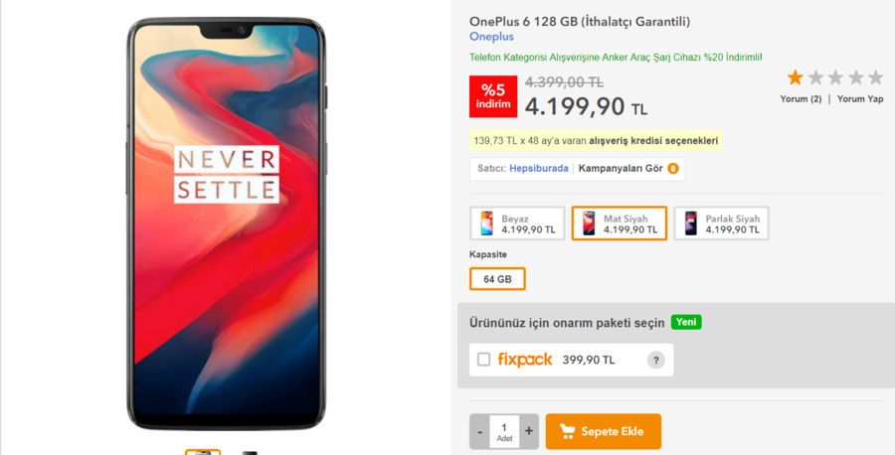Click the quantity Adet input field

tap(504, 431)
